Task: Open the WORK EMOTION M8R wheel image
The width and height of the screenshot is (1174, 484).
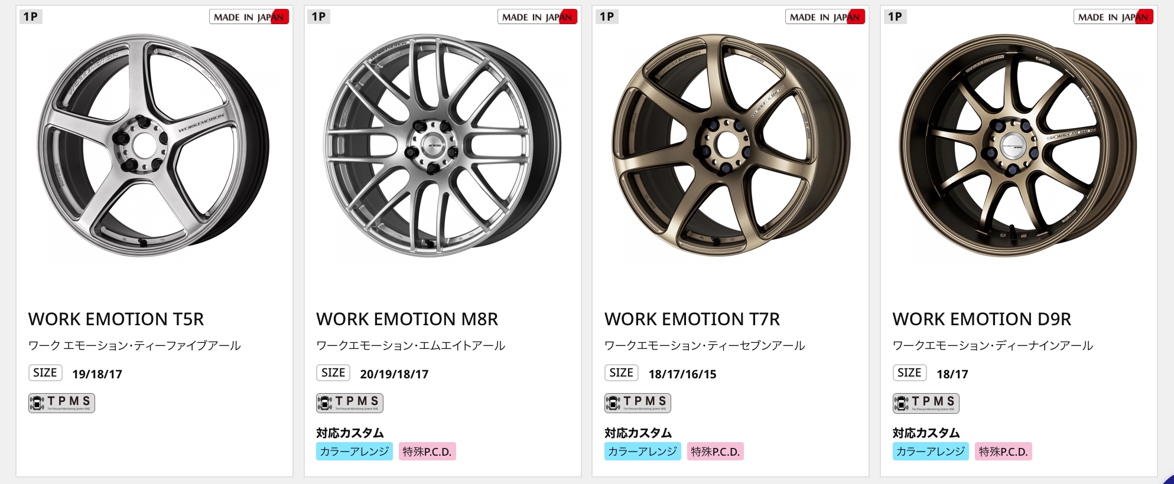Action: [442, 145]
